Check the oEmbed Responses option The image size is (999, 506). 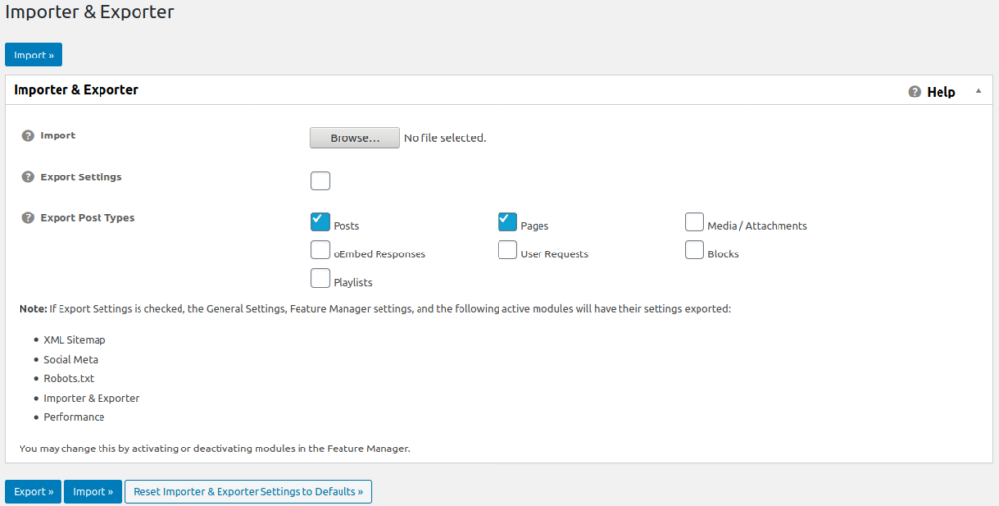(x=320, y=250)
